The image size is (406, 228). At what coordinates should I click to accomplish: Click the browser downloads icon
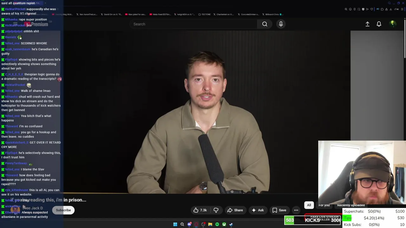(x=391, y=9)
